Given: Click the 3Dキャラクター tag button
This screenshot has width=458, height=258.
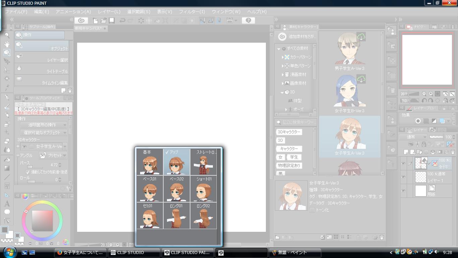Looking at the screenshot, I should pos(289,132).
